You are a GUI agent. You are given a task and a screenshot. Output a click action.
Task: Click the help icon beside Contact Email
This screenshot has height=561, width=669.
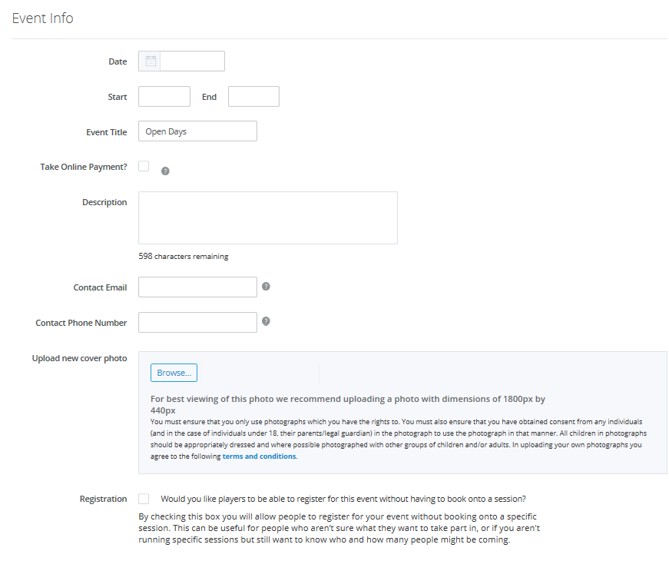point(266,287)
